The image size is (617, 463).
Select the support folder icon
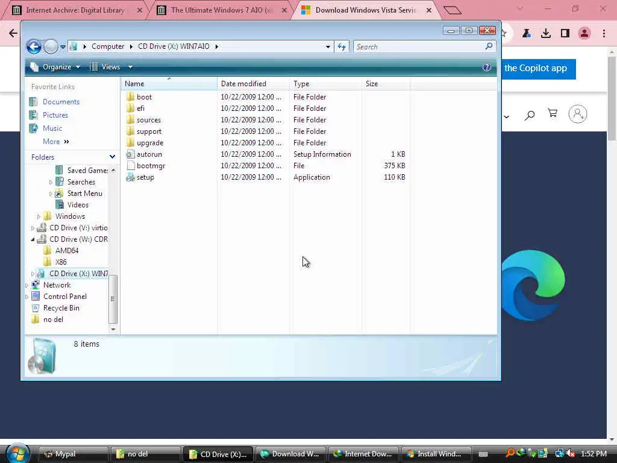131,131
